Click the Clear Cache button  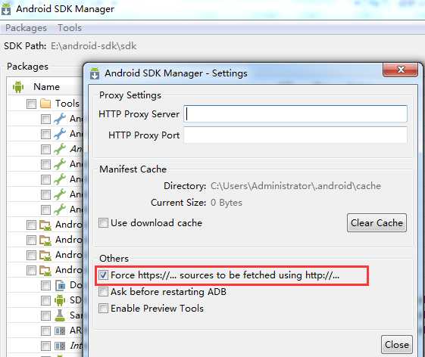click(377, 223)
